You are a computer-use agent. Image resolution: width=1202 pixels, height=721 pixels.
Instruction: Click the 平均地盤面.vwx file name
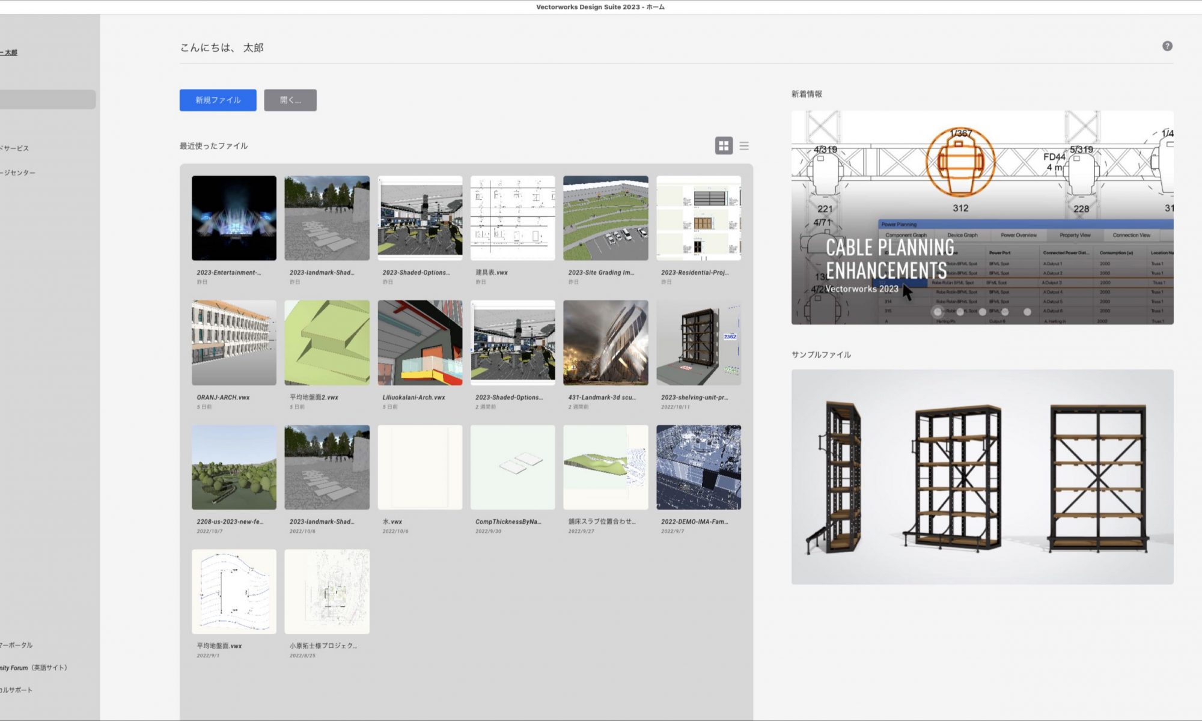(x=219, y=646)
